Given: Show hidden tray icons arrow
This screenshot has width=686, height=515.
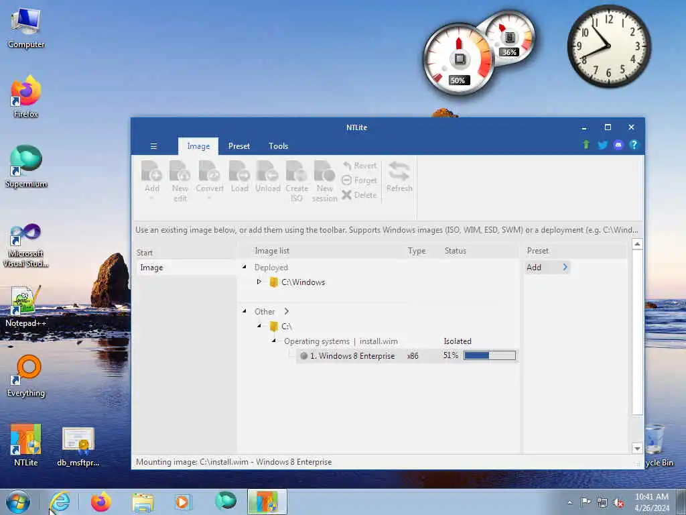Looking at the screenshot, I should [569, 502].
